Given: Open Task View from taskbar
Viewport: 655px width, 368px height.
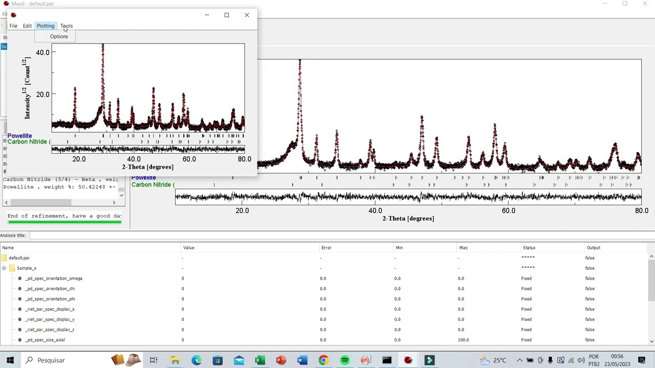Looking at the screenshot, I should tap(153, 360).
